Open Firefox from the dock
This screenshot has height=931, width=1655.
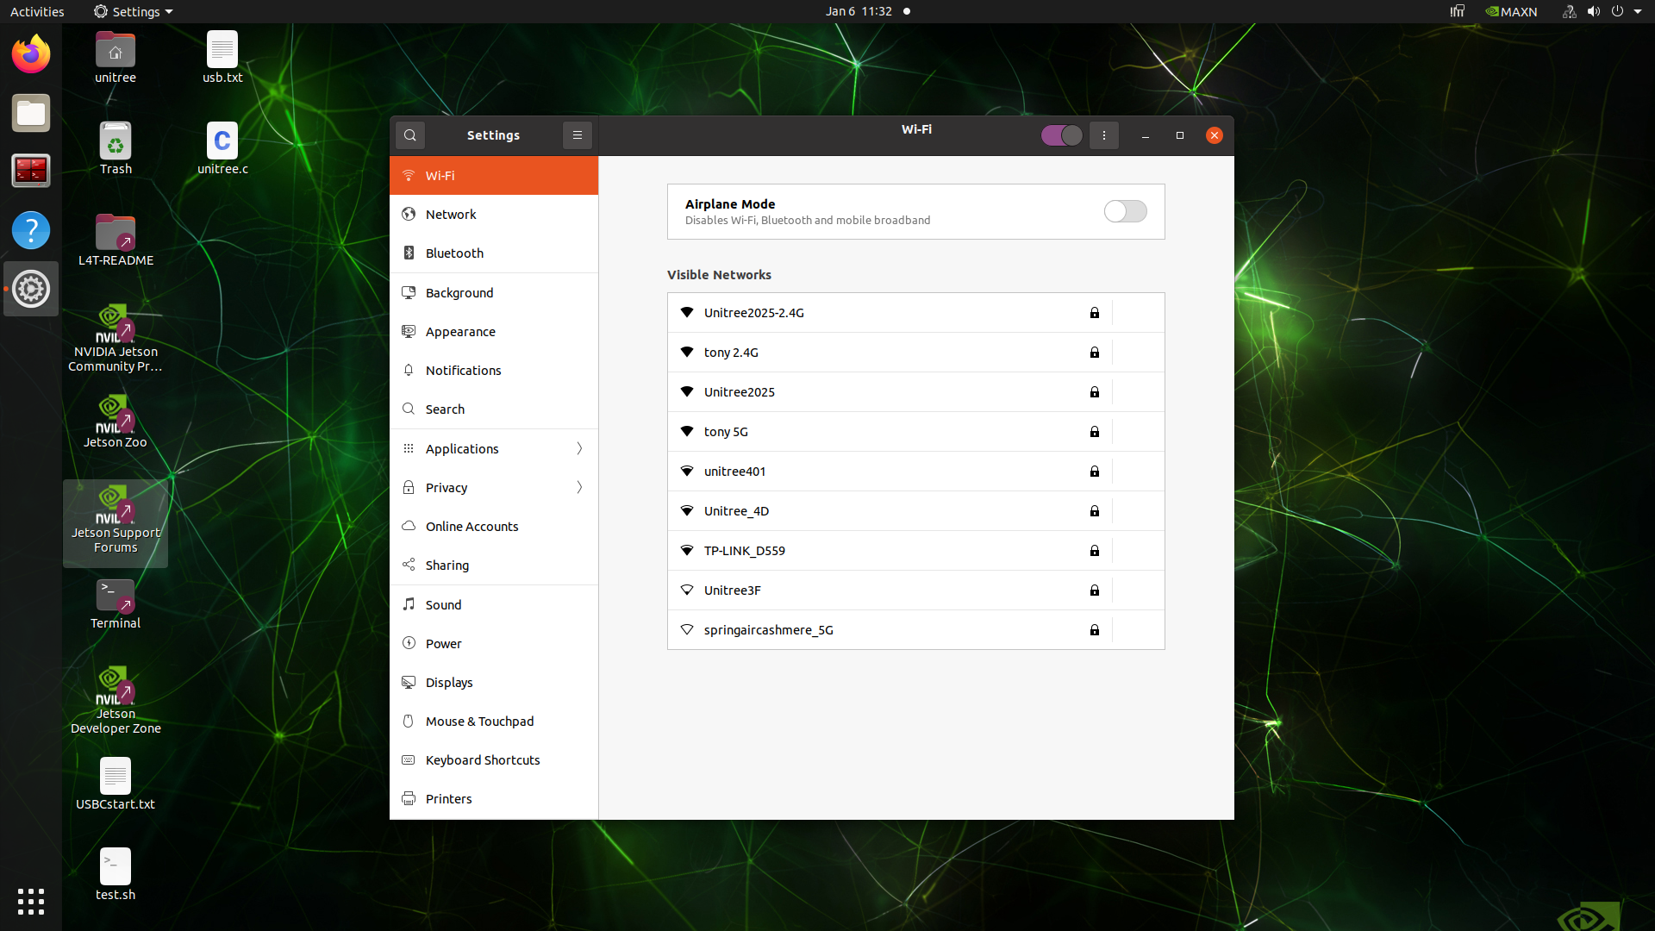31,55
